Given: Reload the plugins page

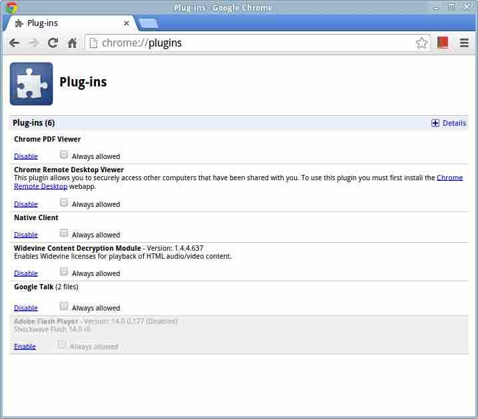Looking at the screenshot, I should [53, 43].
